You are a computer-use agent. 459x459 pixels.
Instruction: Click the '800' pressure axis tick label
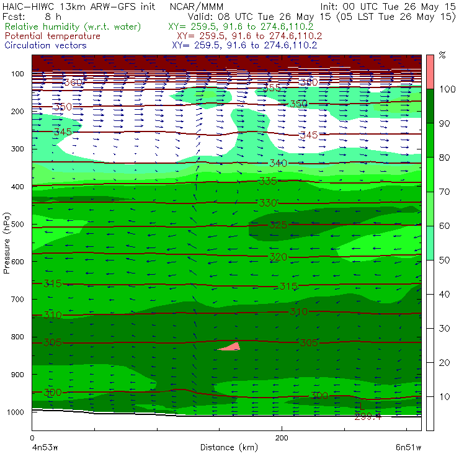17,337
